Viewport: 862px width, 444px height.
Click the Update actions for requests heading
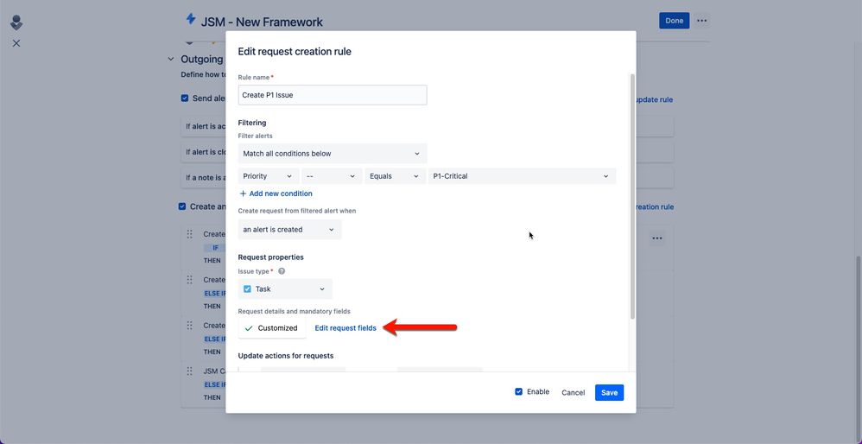click(286, 356)
